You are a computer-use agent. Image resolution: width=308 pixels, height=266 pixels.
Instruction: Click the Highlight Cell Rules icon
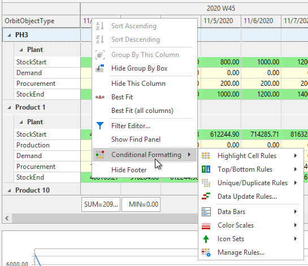click(x=206, y=156)
